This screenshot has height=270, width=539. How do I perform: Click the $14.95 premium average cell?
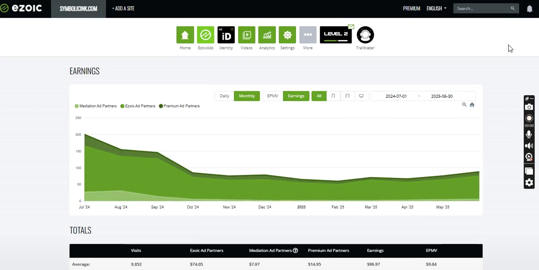[315, 264]
